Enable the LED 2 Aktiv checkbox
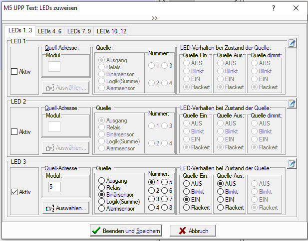This screenshot has width=308, height=241. [14, 132]
